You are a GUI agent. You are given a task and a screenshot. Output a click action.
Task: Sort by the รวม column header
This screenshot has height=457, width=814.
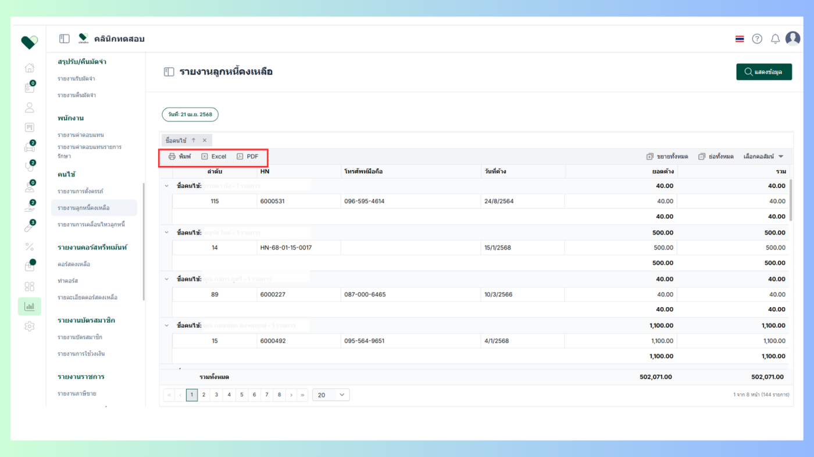point(733,171)
